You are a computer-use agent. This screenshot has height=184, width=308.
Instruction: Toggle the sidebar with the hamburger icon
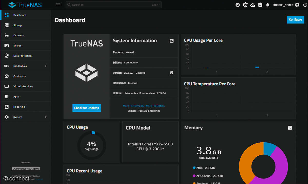coord(58,5)
